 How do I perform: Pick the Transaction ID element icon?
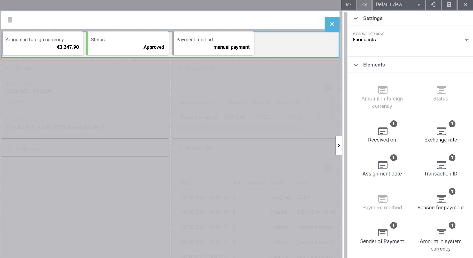pyautogui.click(x=441, y=165)
